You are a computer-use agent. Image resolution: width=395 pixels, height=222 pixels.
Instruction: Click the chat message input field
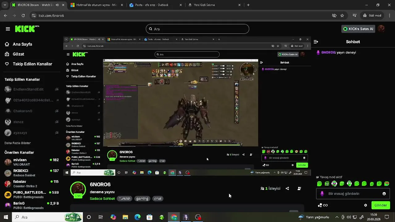[353, 194]
